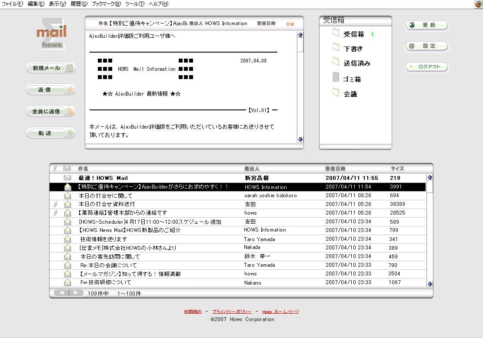Select the [伝言メモ] message from Nakada
This screenshot has width=483, height=338.
237,248
